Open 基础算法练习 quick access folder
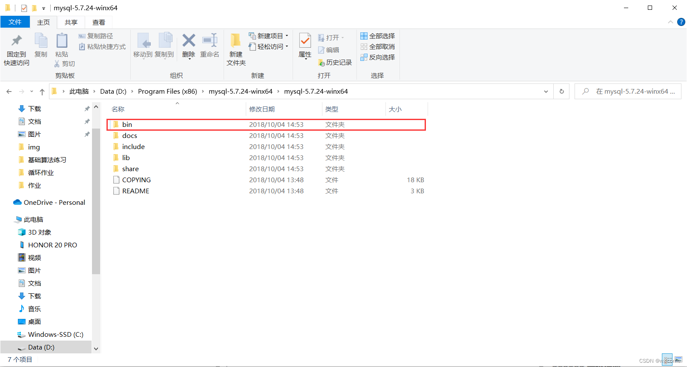This screenshot has width=687, height=367. pyautogui.click(x=42, y=160)
